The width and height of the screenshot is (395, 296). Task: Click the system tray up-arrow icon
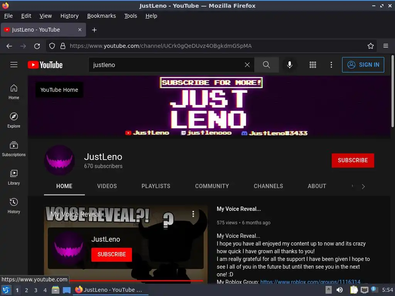[329, 290]
